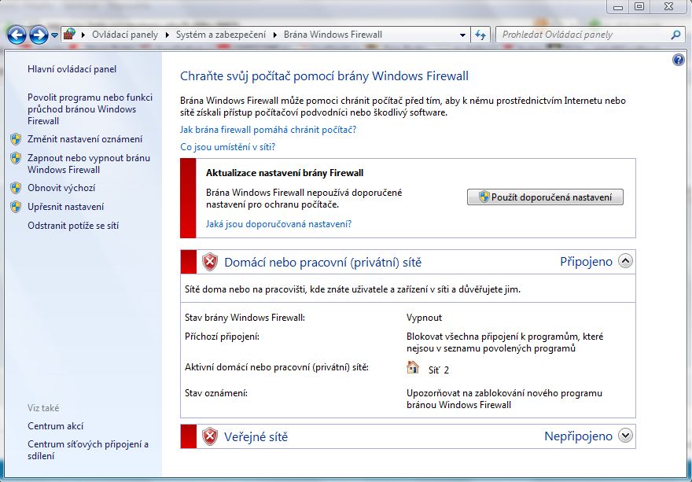Image resolution: width=692 pixels, height=482 pixels.
Task: Expand the Veřejné sítě section
Action: coord(625,436)
